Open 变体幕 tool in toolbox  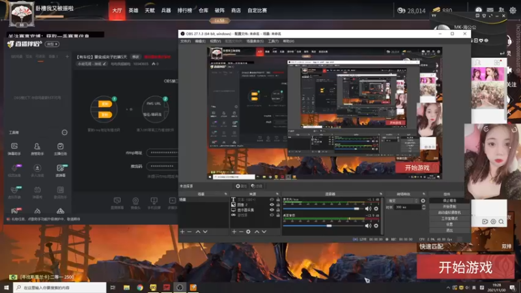pos(61,171)
